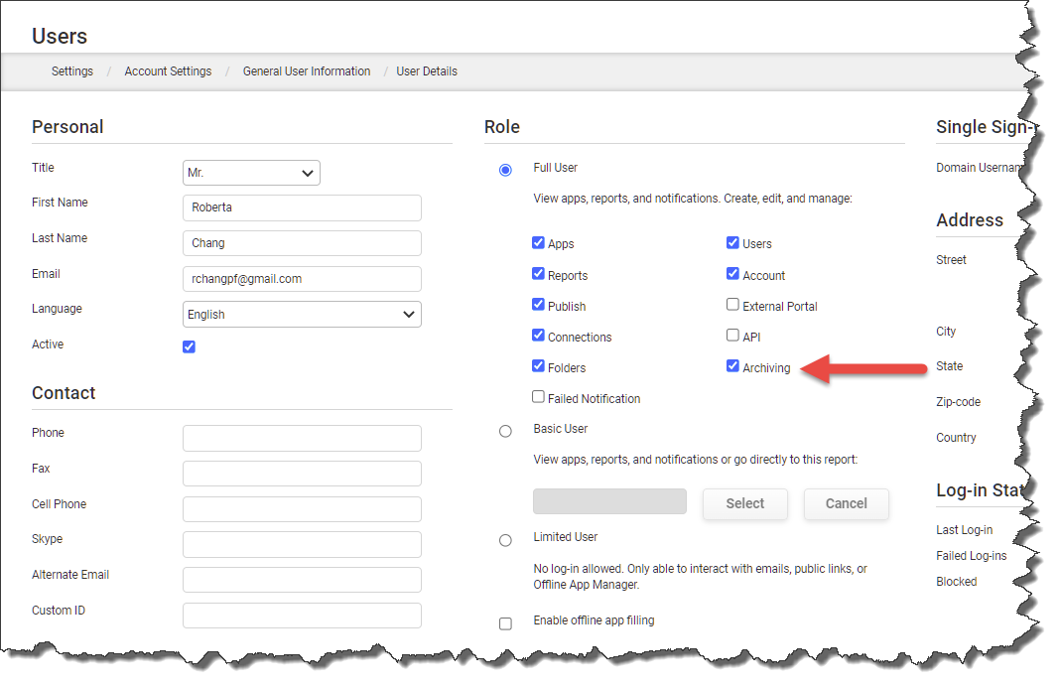Uncheck the Account permission checkbox
Viewport: 1060px width, 687px height.
(732, 273)
